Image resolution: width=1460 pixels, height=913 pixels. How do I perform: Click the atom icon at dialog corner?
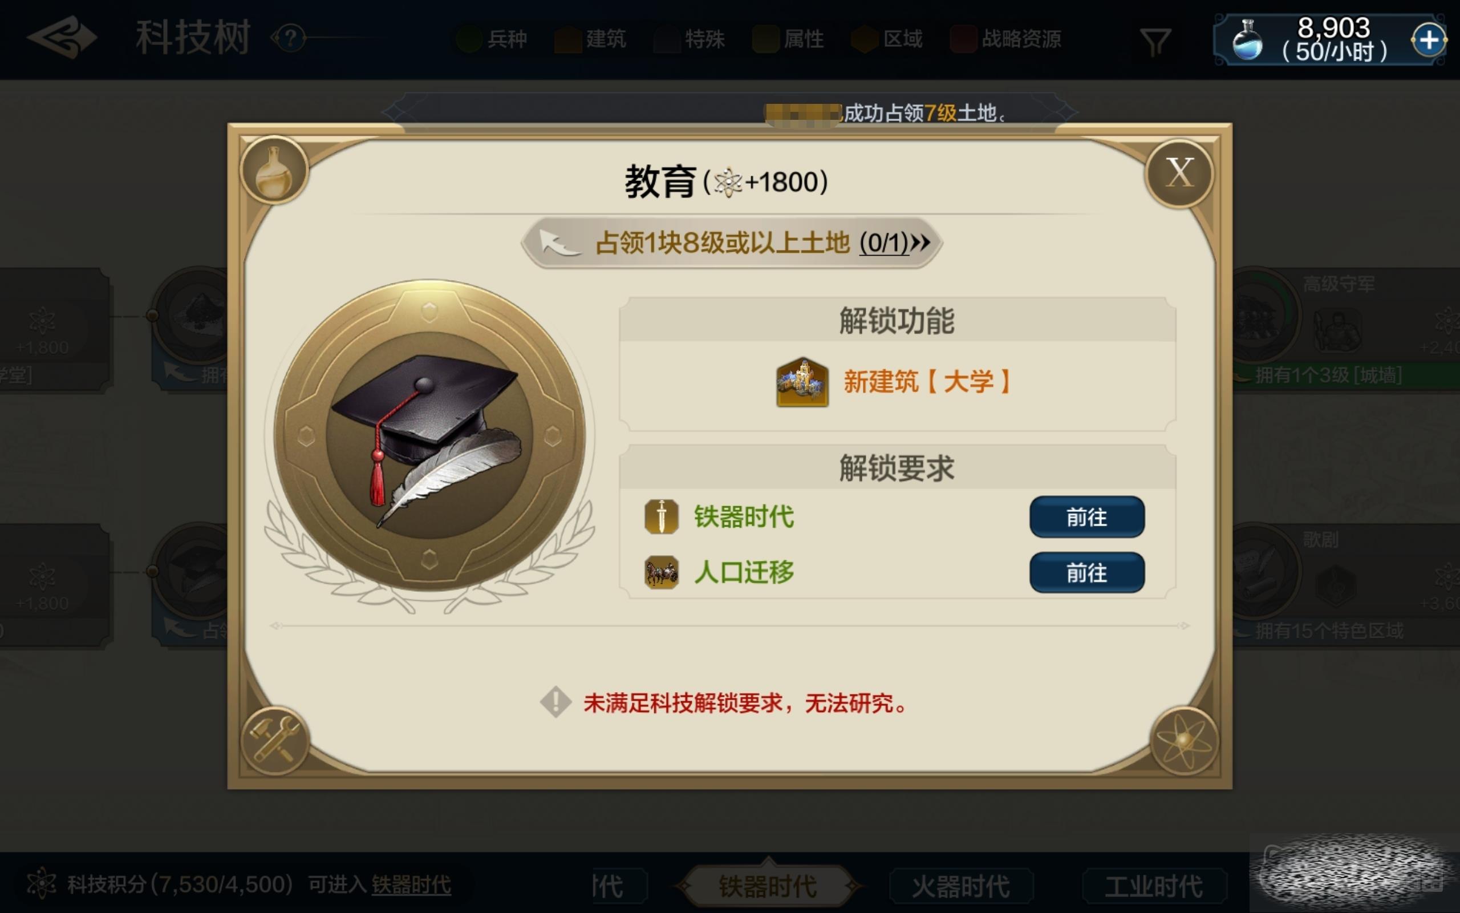[1184, 740]
